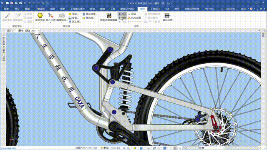The image size is (267, 150).
Task: Open the camera edit view icon
Action: click(x=62, y=15)
